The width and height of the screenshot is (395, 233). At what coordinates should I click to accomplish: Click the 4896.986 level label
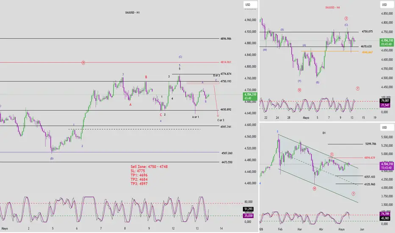[226, 39]
